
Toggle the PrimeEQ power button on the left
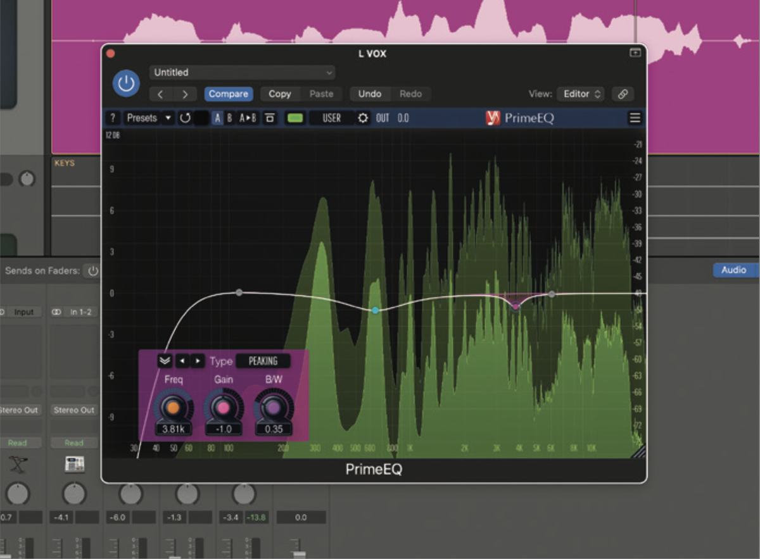(125, 83)
